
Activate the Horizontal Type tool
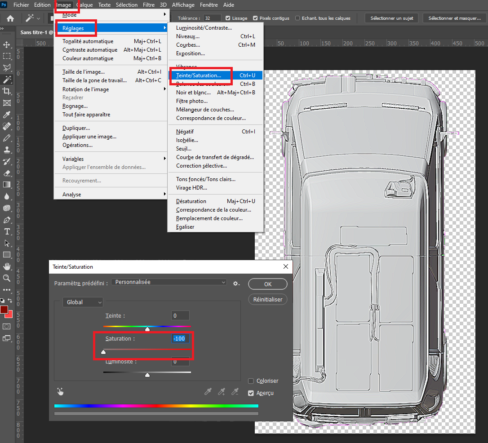(7, 231)
